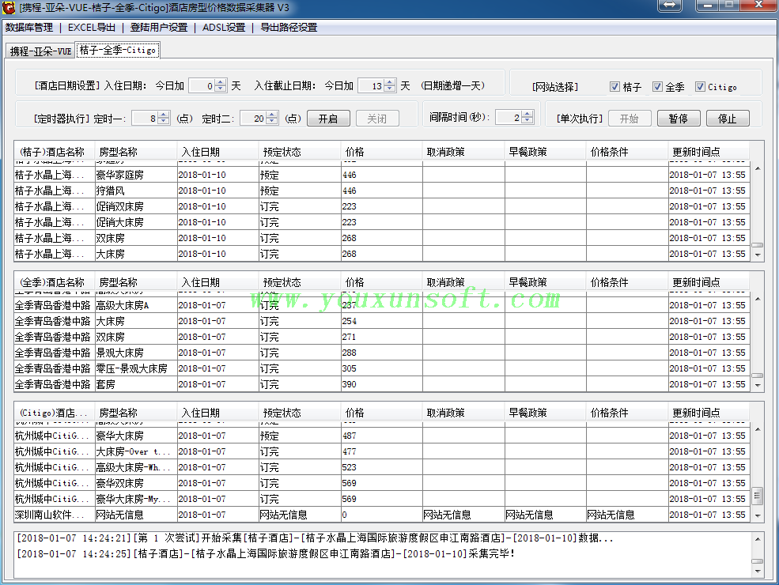Viewport: 779px width, 585px height.
Task: Click the double-arrow button in title bar
Action: pyautogui.click(x=670, y=5)
